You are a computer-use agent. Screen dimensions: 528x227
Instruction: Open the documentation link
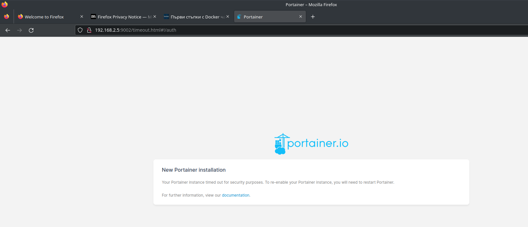pos(235,195)
